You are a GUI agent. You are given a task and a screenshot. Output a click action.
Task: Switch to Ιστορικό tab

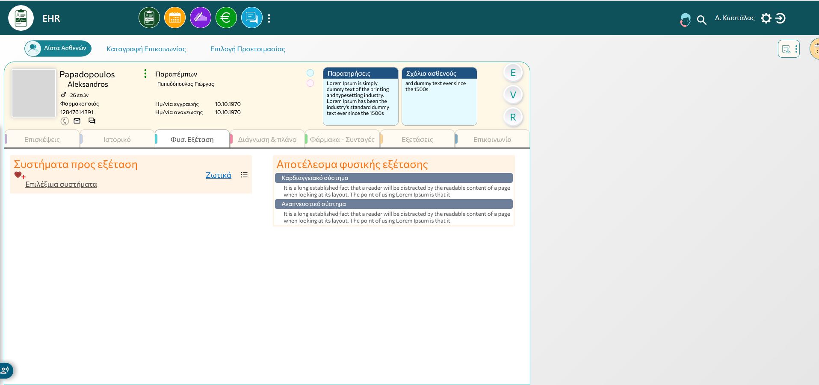[x=117, y=139]
